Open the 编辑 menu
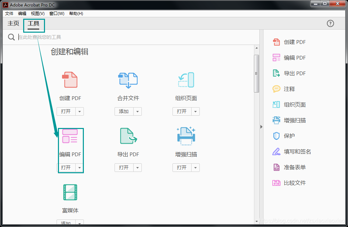This screenshot has width=348, height=227. [22, 14]
